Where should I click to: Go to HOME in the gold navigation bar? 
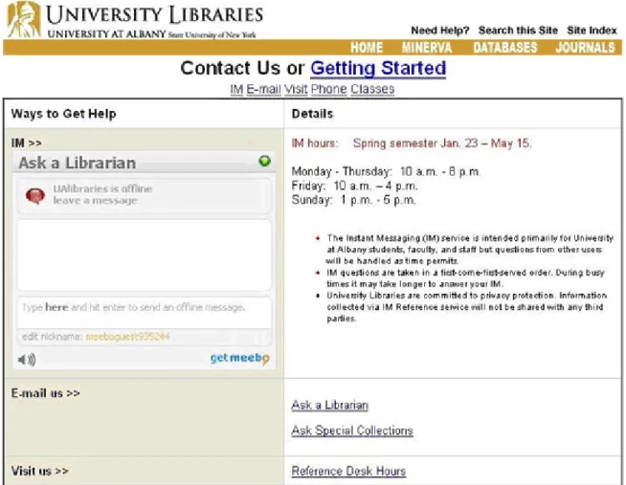point(367,48)
